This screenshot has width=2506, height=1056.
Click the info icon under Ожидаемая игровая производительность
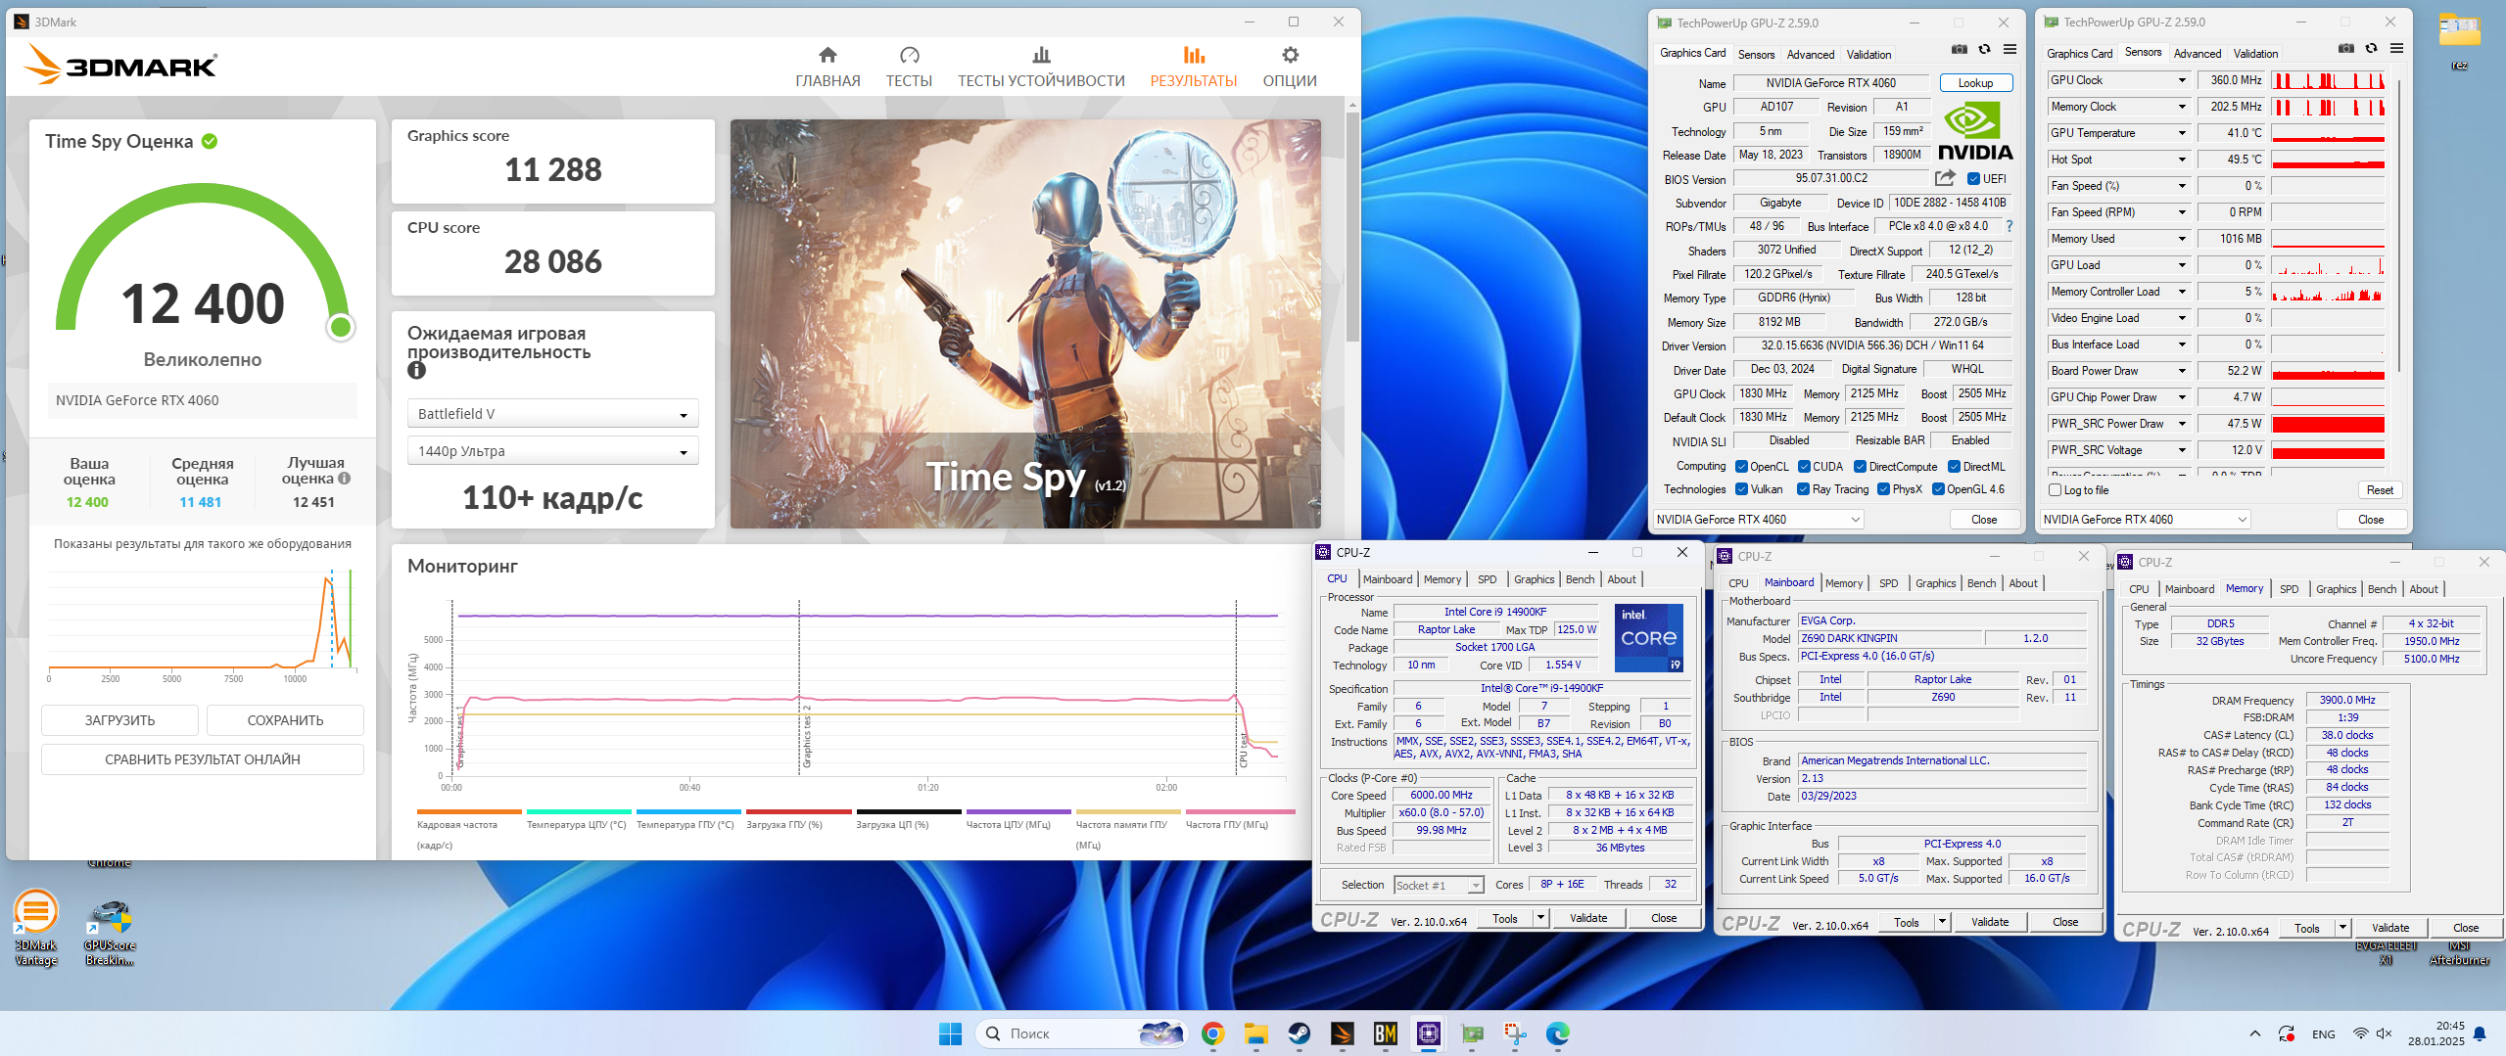(x=416, y=370)
